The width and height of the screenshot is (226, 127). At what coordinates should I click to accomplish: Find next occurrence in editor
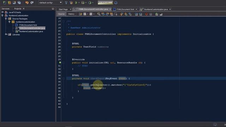point(107,14)
